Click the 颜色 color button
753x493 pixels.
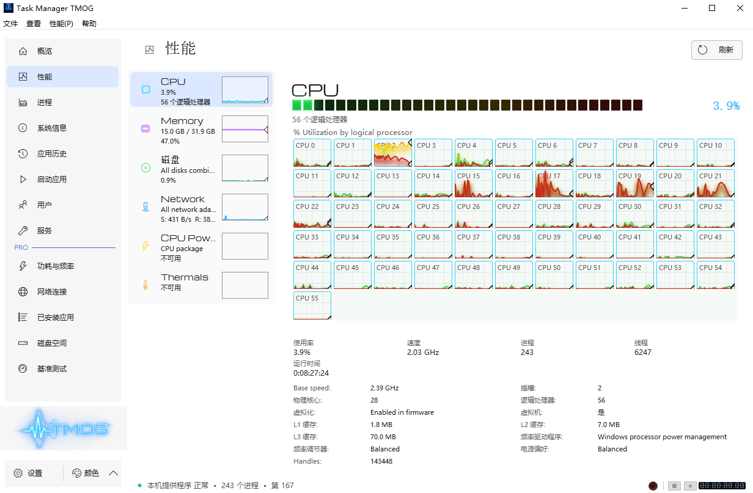tap(86, 473)
